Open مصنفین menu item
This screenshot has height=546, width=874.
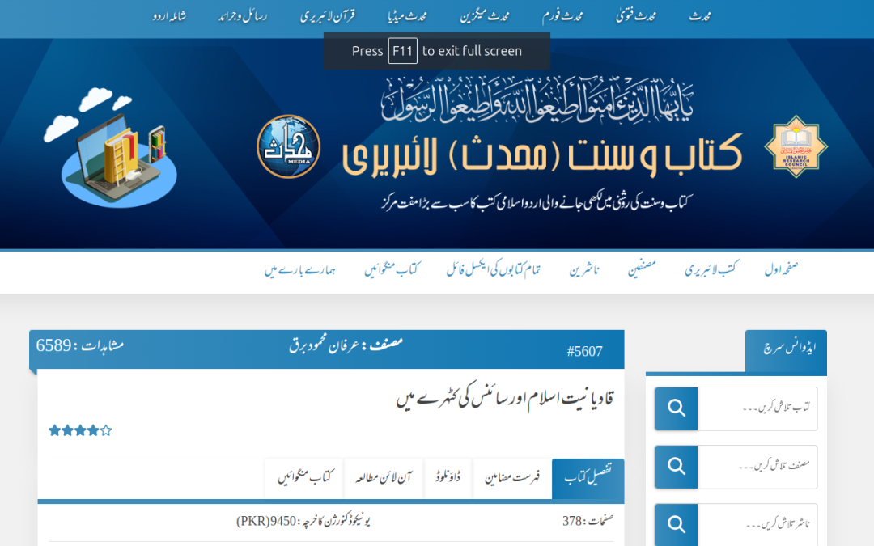(x=642, y=269)
